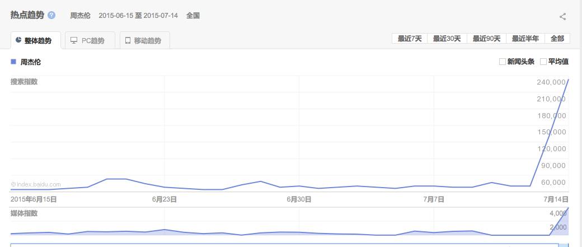The height and width of the screenshot is (247, 582).
Task: Click the 150,000 y-axis value
Action: [x=552, y=132]
